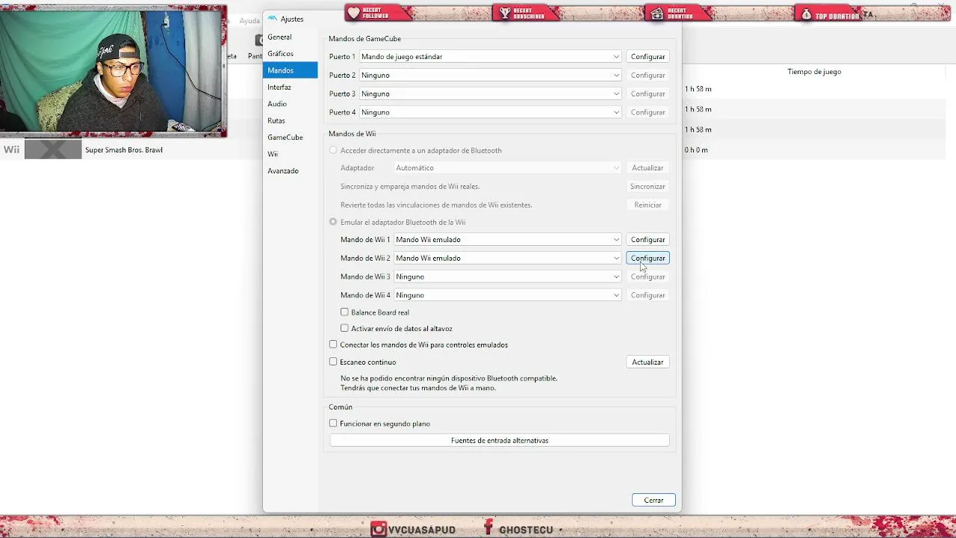Screen dimensions: 956x538
Task: Expand the Mando de Wii 2 dropdown
Action: point(507,259)
